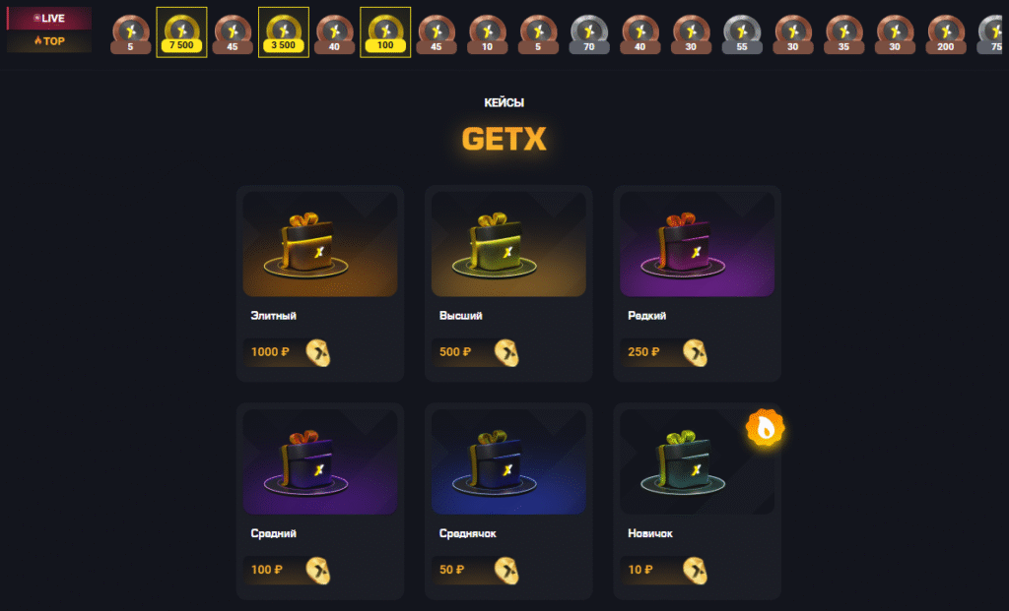Open the Середнячок blue case image
The width and height of the screenshot is (1009, 611).
(x=508, y=462)
